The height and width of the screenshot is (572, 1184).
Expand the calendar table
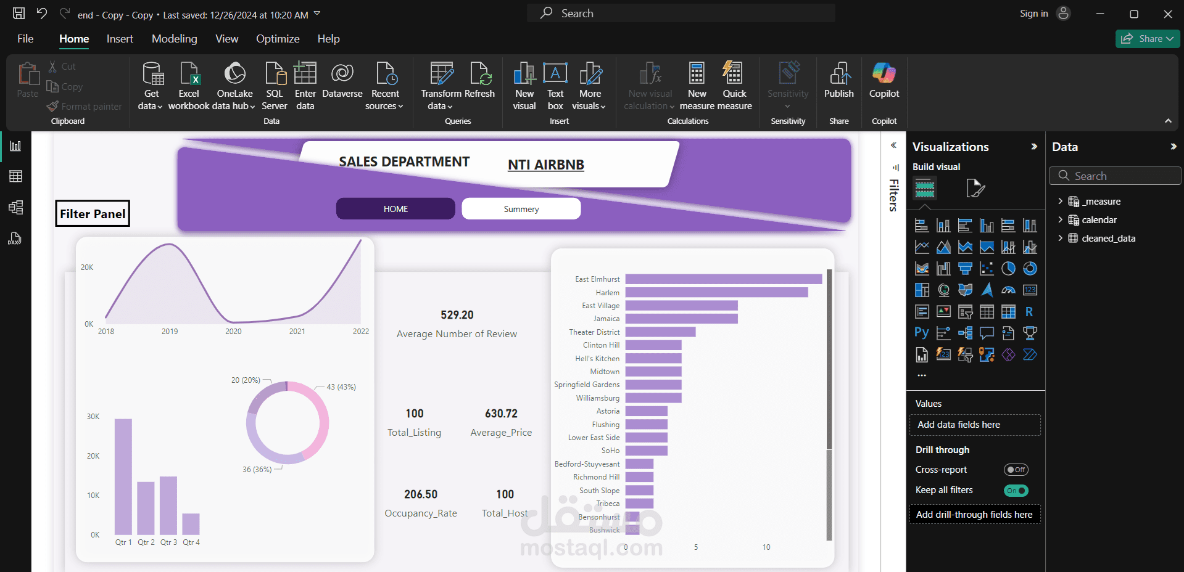pyautogui.click(x=1060, y=219)
